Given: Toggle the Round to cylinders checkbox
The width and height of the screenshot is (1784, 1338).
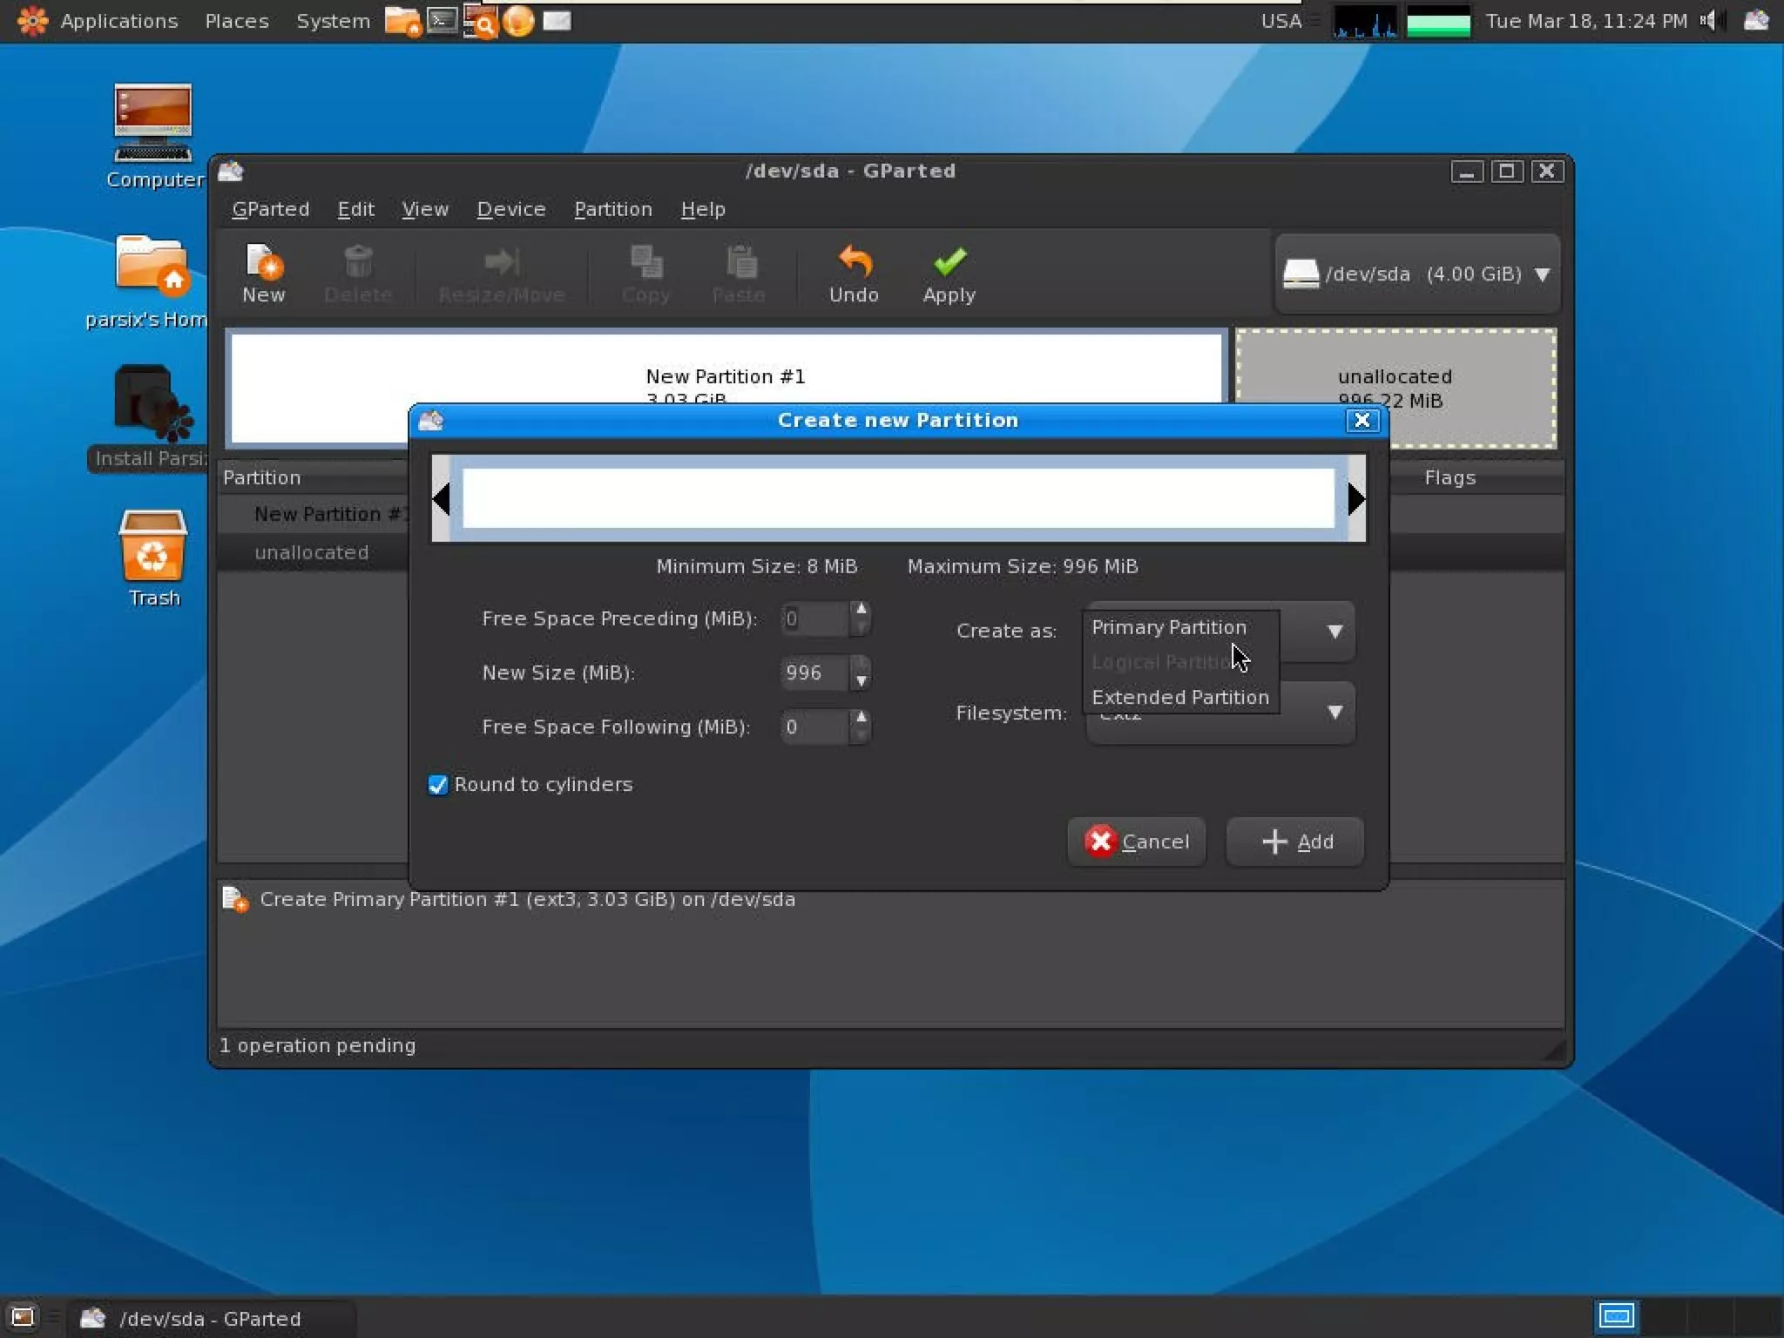Looking at the screenshot, I should click(438, 785).
